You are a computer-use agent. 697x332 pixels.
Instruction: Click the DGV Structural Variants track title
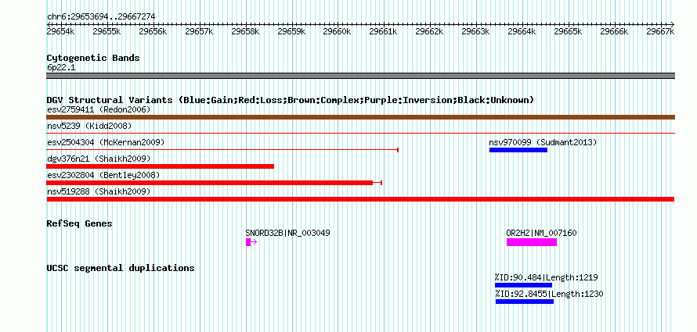coord(291,100)
